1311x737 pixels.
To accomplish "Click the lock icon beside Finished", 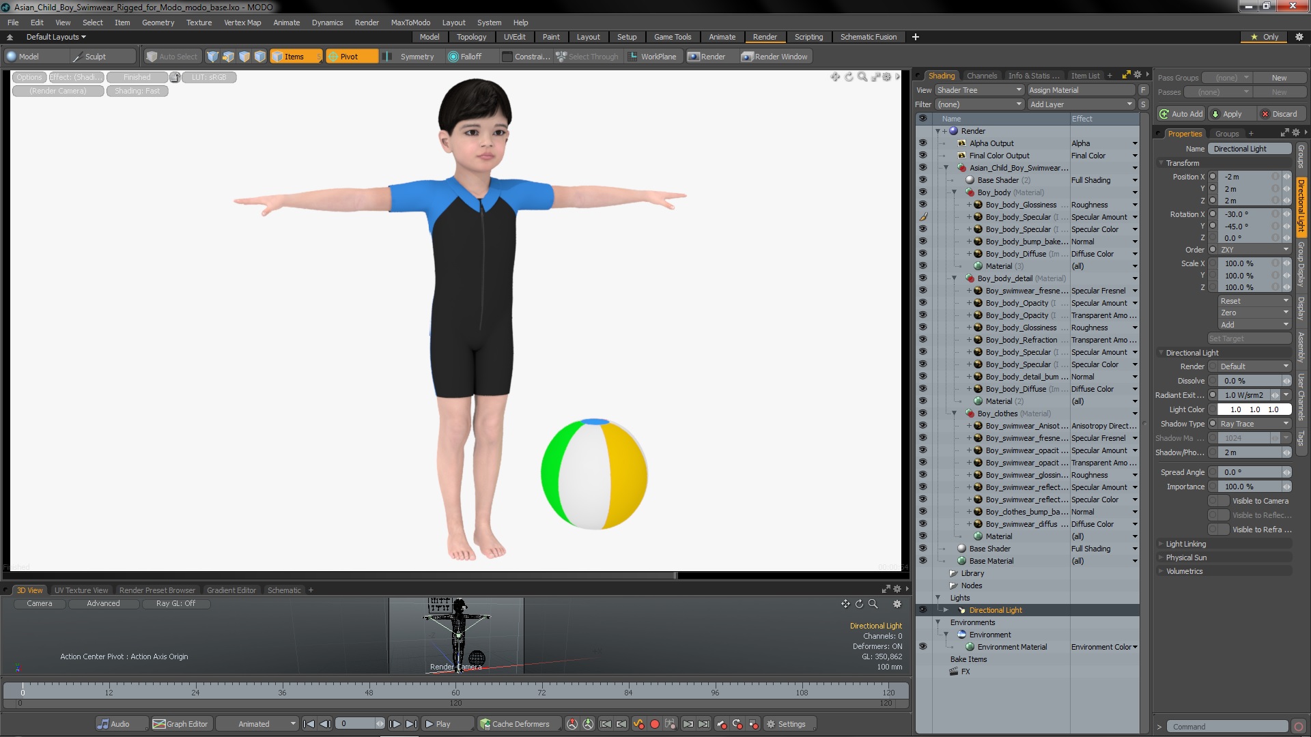I will pos(175,77).
